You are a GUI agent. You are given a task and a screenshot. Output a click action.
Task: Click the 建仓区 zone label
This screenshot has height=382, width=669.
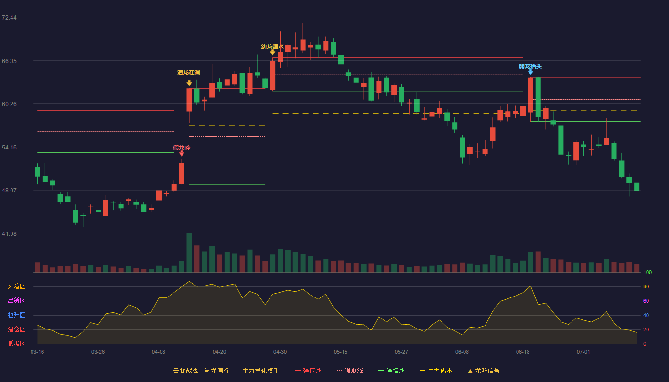[16, 329]
